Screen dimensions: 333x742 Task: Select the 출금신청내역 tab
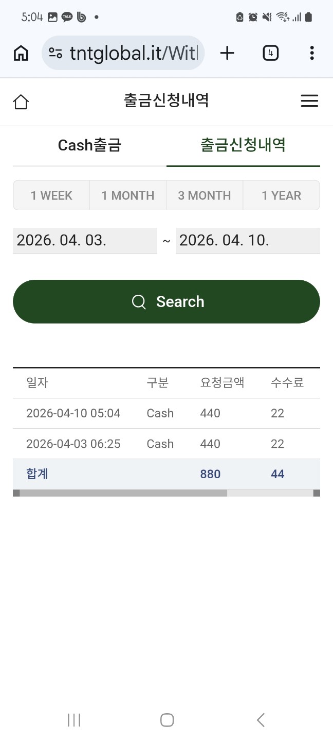[x=243, y=145]
